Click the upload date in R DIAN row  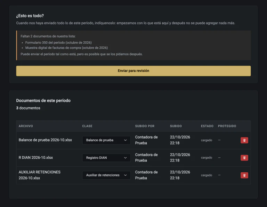(x=180, y=157)
